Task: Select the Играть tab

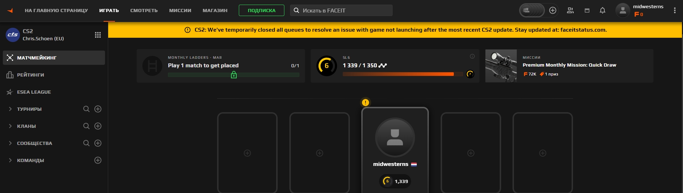Action: coord(109,11)
